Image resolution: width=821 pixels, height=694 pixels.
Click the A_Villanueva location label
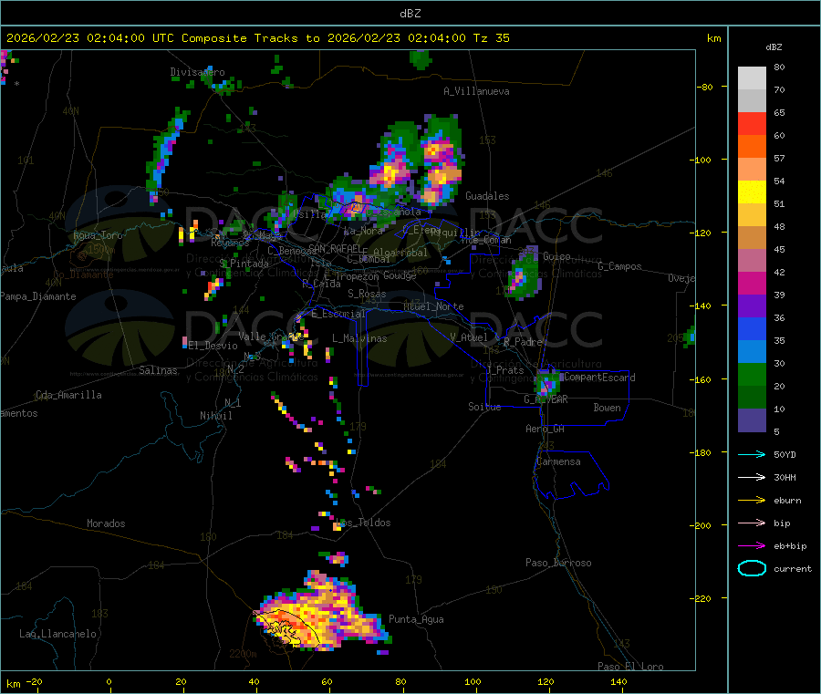[x=476, y=91]
